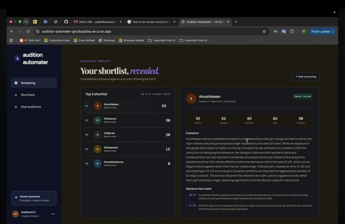Click the Shortlists trophy icon
Screen dimensions: 345x224
point(16,95)
